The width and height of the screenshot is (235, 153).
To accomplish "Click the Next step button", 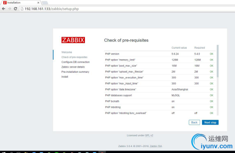I will coord(210,123).
